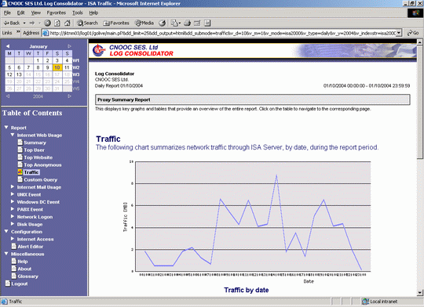This screenshot has width=424, height=307.
Task: Select the Traffic report item
Action: (x=31, y=172)
